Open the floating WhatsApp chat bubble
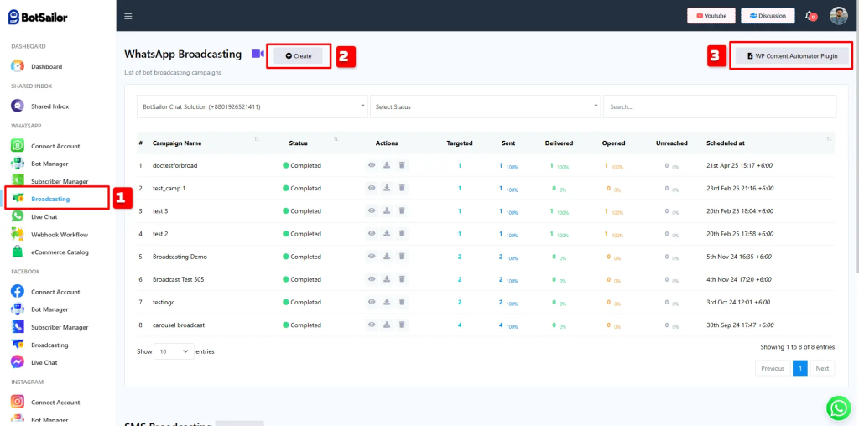The image size is (859, 426). [839, 408]
